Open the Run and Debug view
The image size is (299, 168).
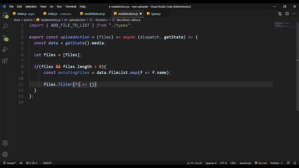[x=5, y=49]
